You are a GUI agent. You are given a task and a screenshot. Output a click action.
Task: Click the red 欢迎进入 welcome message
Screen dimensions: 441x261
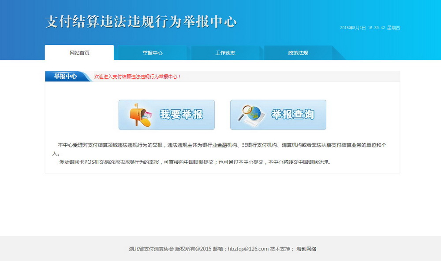point(138,77)
